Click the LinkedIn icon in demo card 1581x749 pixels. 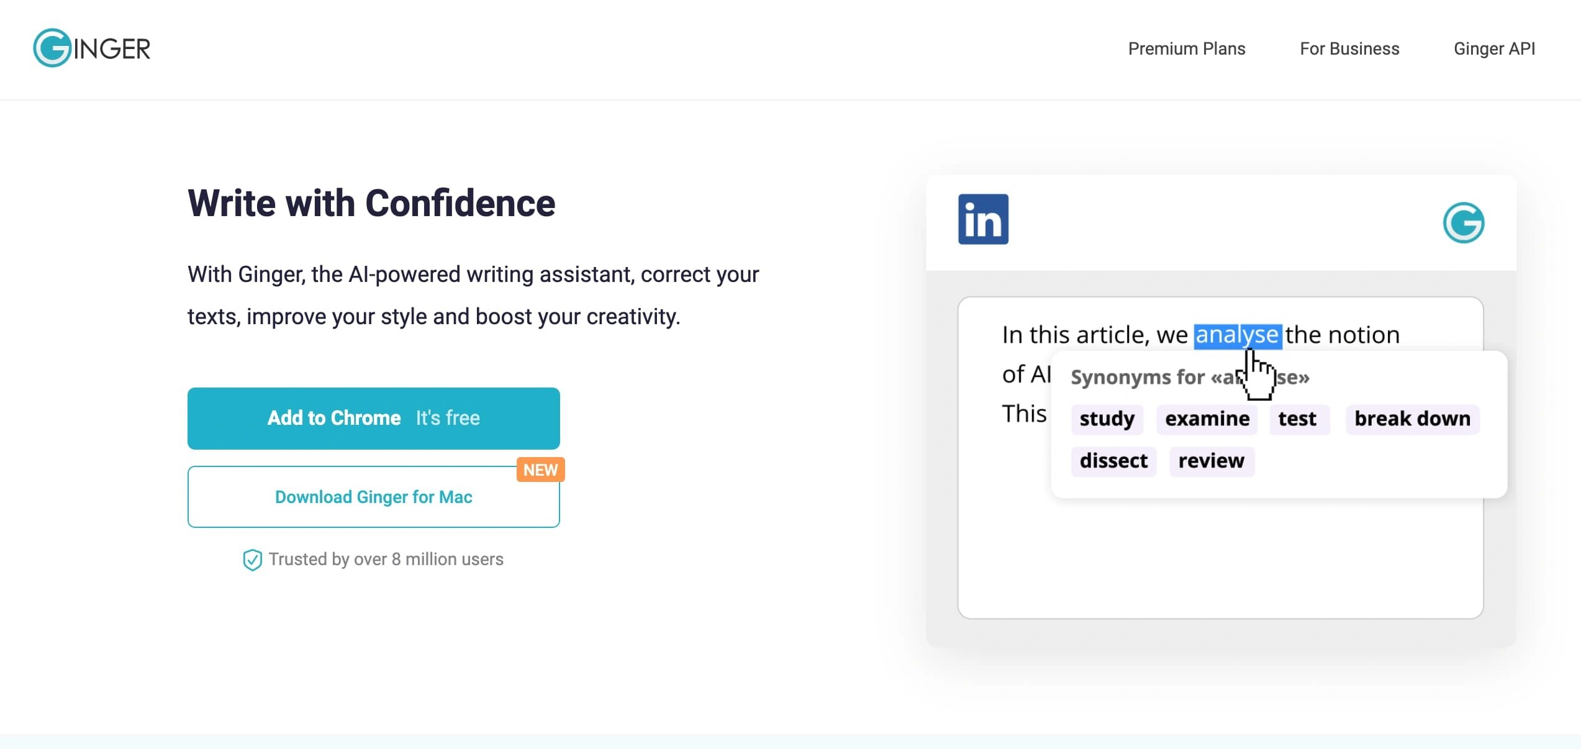click(983, 219)
